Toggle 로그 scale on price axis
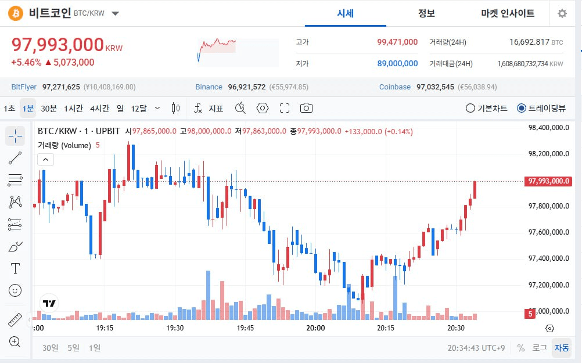The width and height of the screenshot is (582, 363). [x=540, y=347]
